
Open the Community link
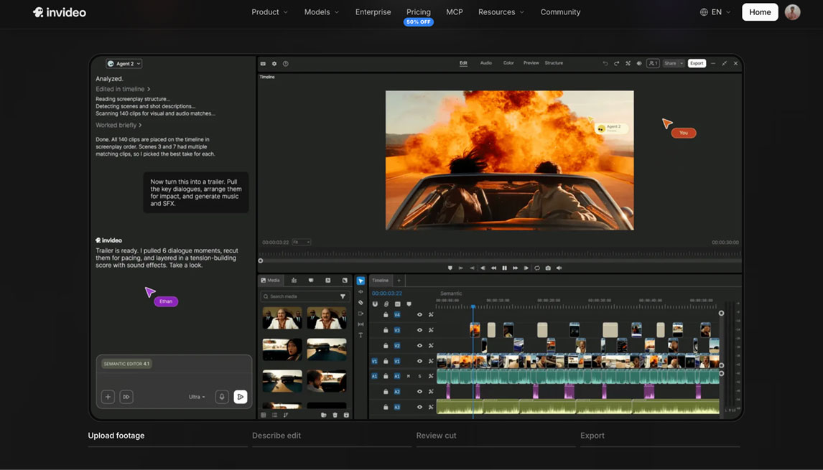[561, 12]
